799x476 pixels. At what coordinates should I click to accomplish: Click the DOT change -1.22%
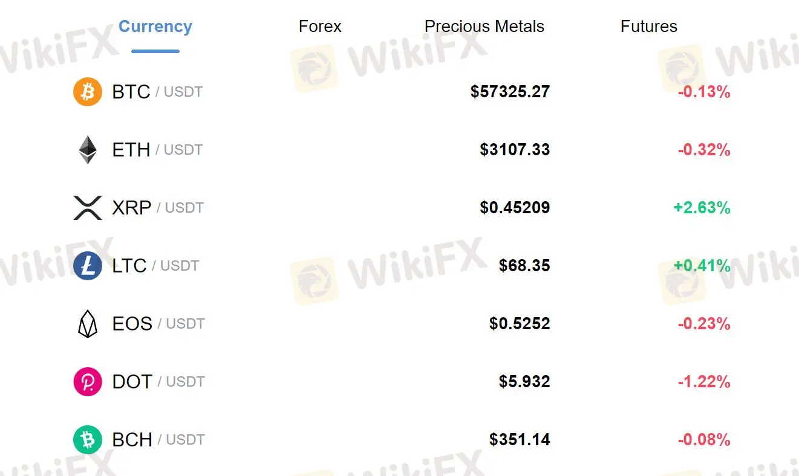pyautogui.click(x=704, y=382)
